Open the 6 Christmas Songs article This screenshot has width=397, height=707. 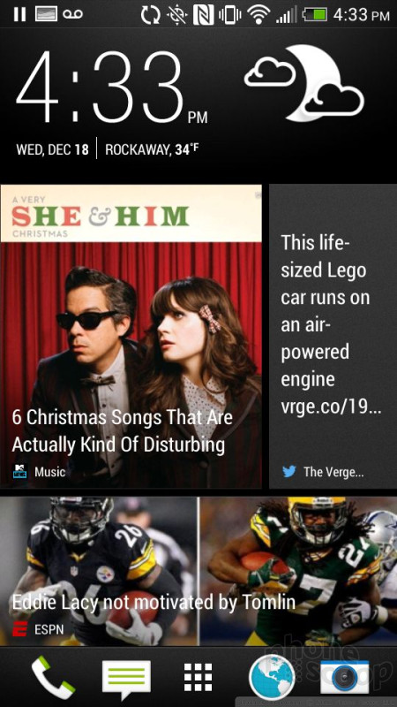pyautogui.click(x=131, y=337)
